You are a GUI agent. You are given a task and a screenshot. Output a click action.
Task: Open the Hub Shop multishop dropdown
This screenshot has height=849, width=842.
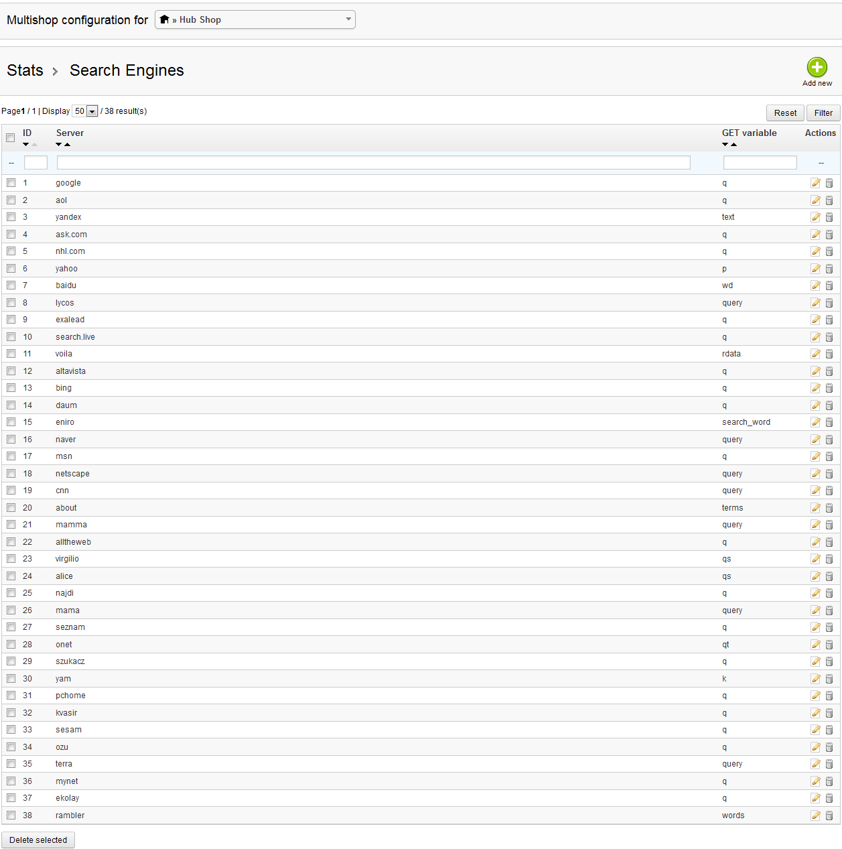pos(255,19)
